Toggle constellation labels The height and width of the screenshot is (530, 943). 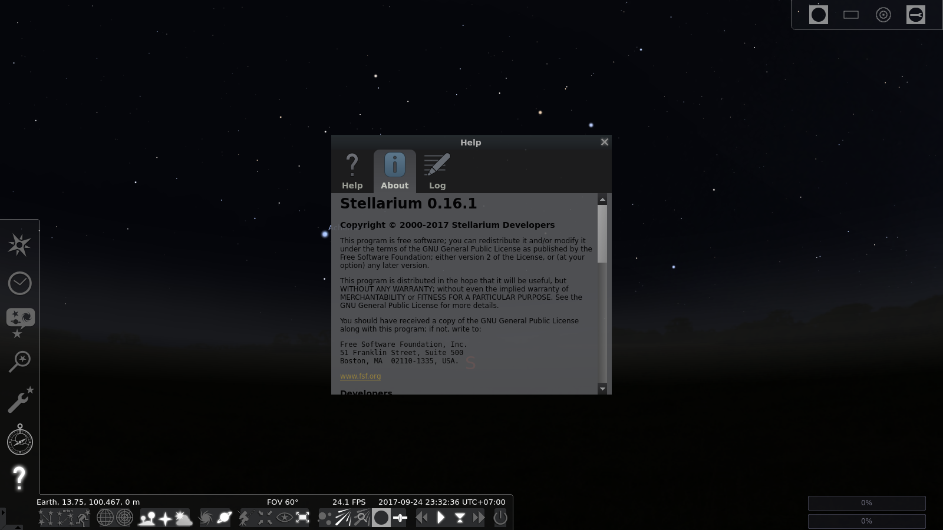pos(65,518)
